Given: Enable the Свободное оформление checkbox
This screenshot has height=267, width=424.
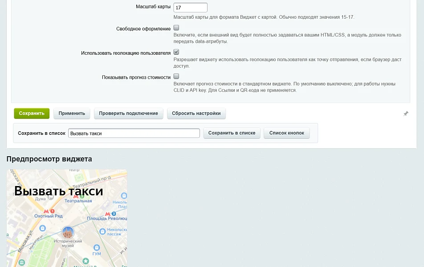Looking at the screenshot, I should [x=176, y=28].
